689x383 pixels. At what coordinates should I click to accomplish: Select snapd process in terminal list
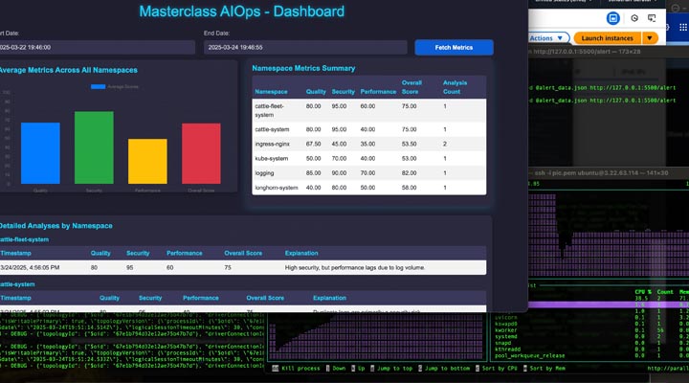(502, 343)
